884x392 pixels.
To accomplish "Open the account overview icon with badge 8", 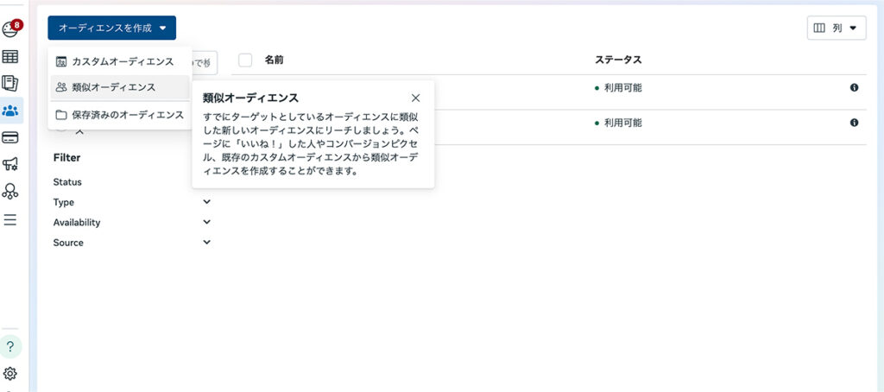I will click(10, 28).
